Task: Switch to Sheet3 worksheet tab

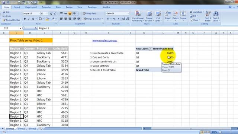Action: point(32,128)
